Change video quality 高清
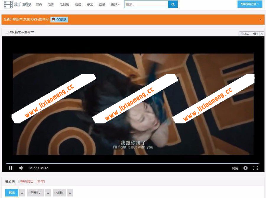 click(235, 168)
